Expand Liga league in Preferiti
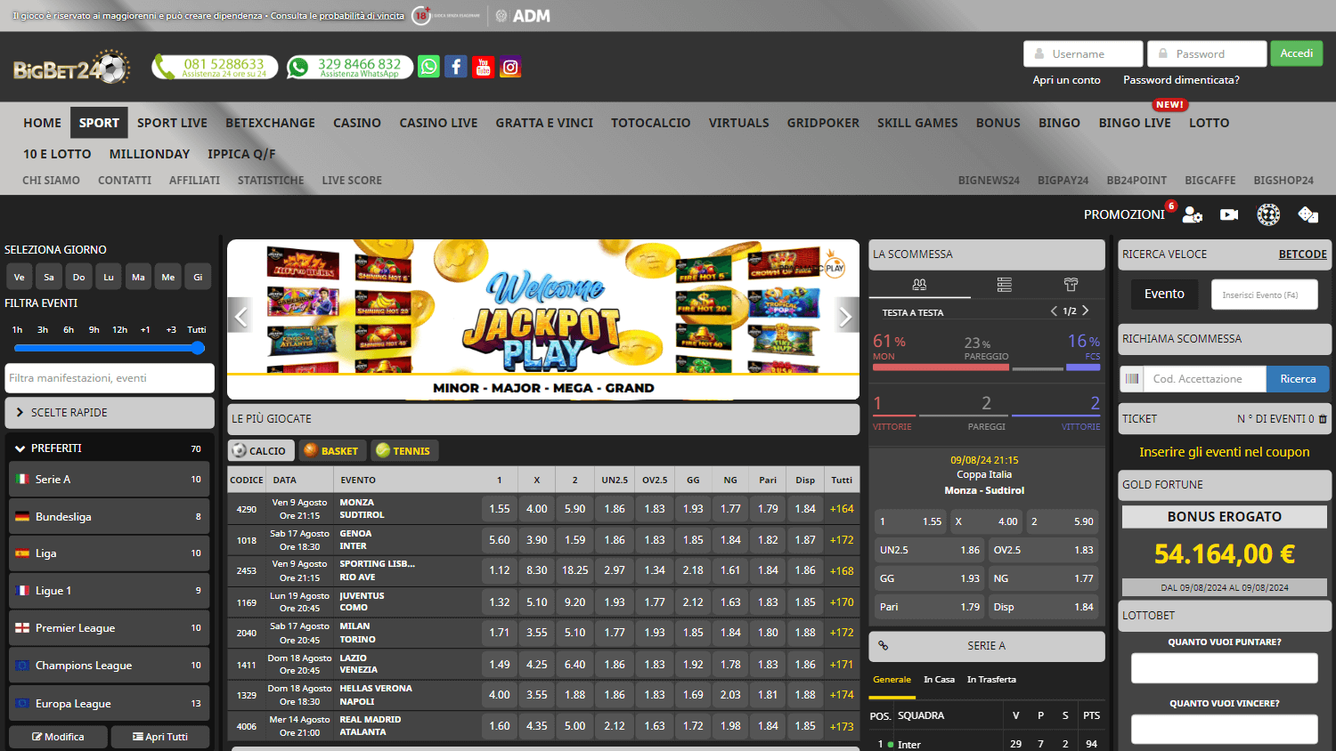The height and width of the screenshot is (751, 1336). [x=110, y=553]
